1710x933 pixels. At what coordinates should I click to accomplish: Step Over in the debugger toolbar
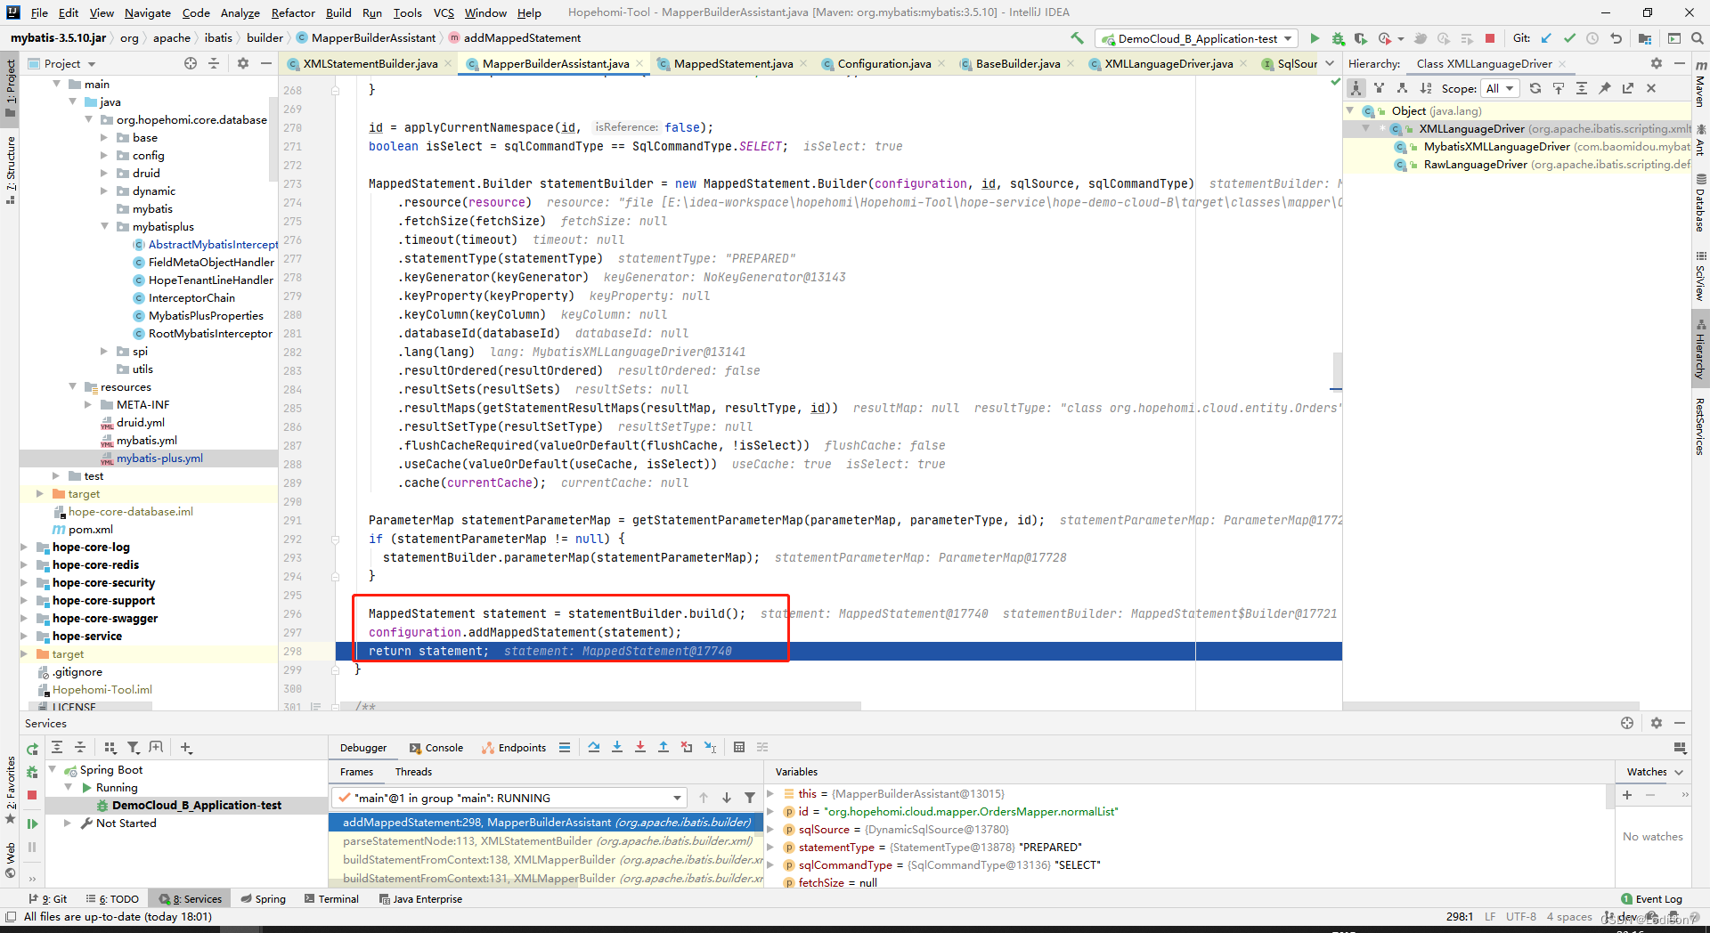click(594, 747)
